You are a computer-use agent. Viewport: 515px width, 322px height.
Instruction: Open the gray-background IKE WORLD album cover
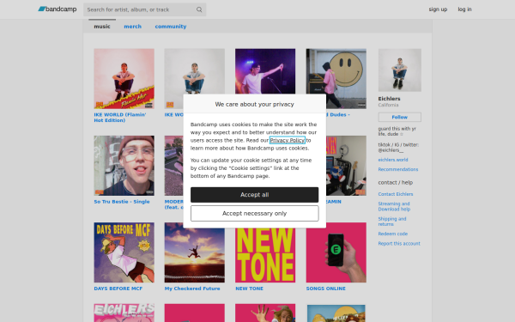click(195, 71)
